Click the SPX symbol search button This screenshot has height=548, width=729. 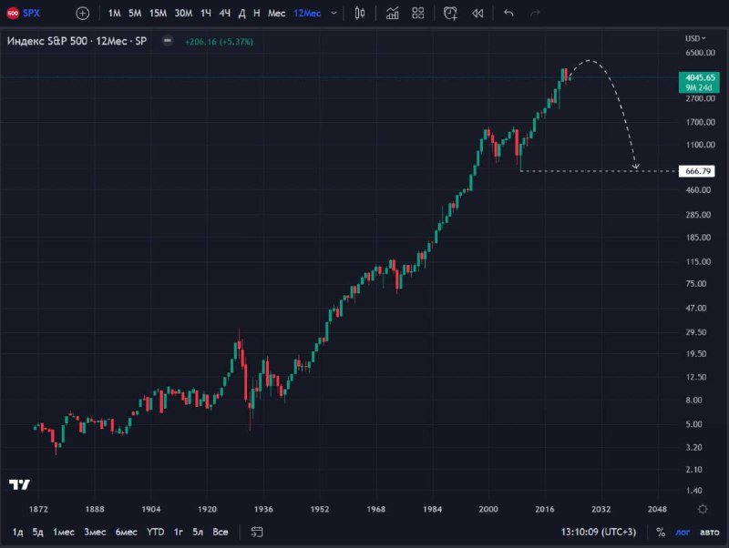point(31,13)
